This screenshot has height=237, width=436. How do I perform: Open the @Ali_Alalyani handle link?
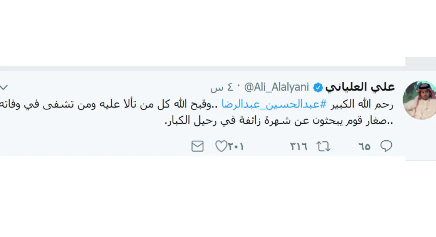(x=276, y=87)
